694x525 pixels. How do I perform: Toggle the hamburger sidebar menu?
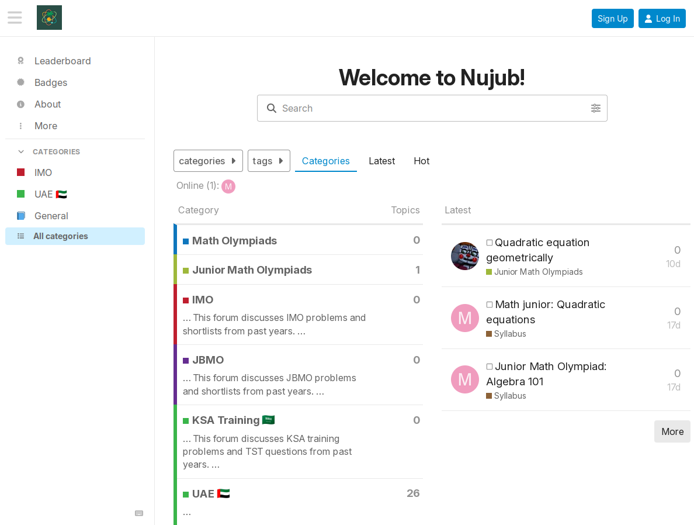click(x=15, y=18)
